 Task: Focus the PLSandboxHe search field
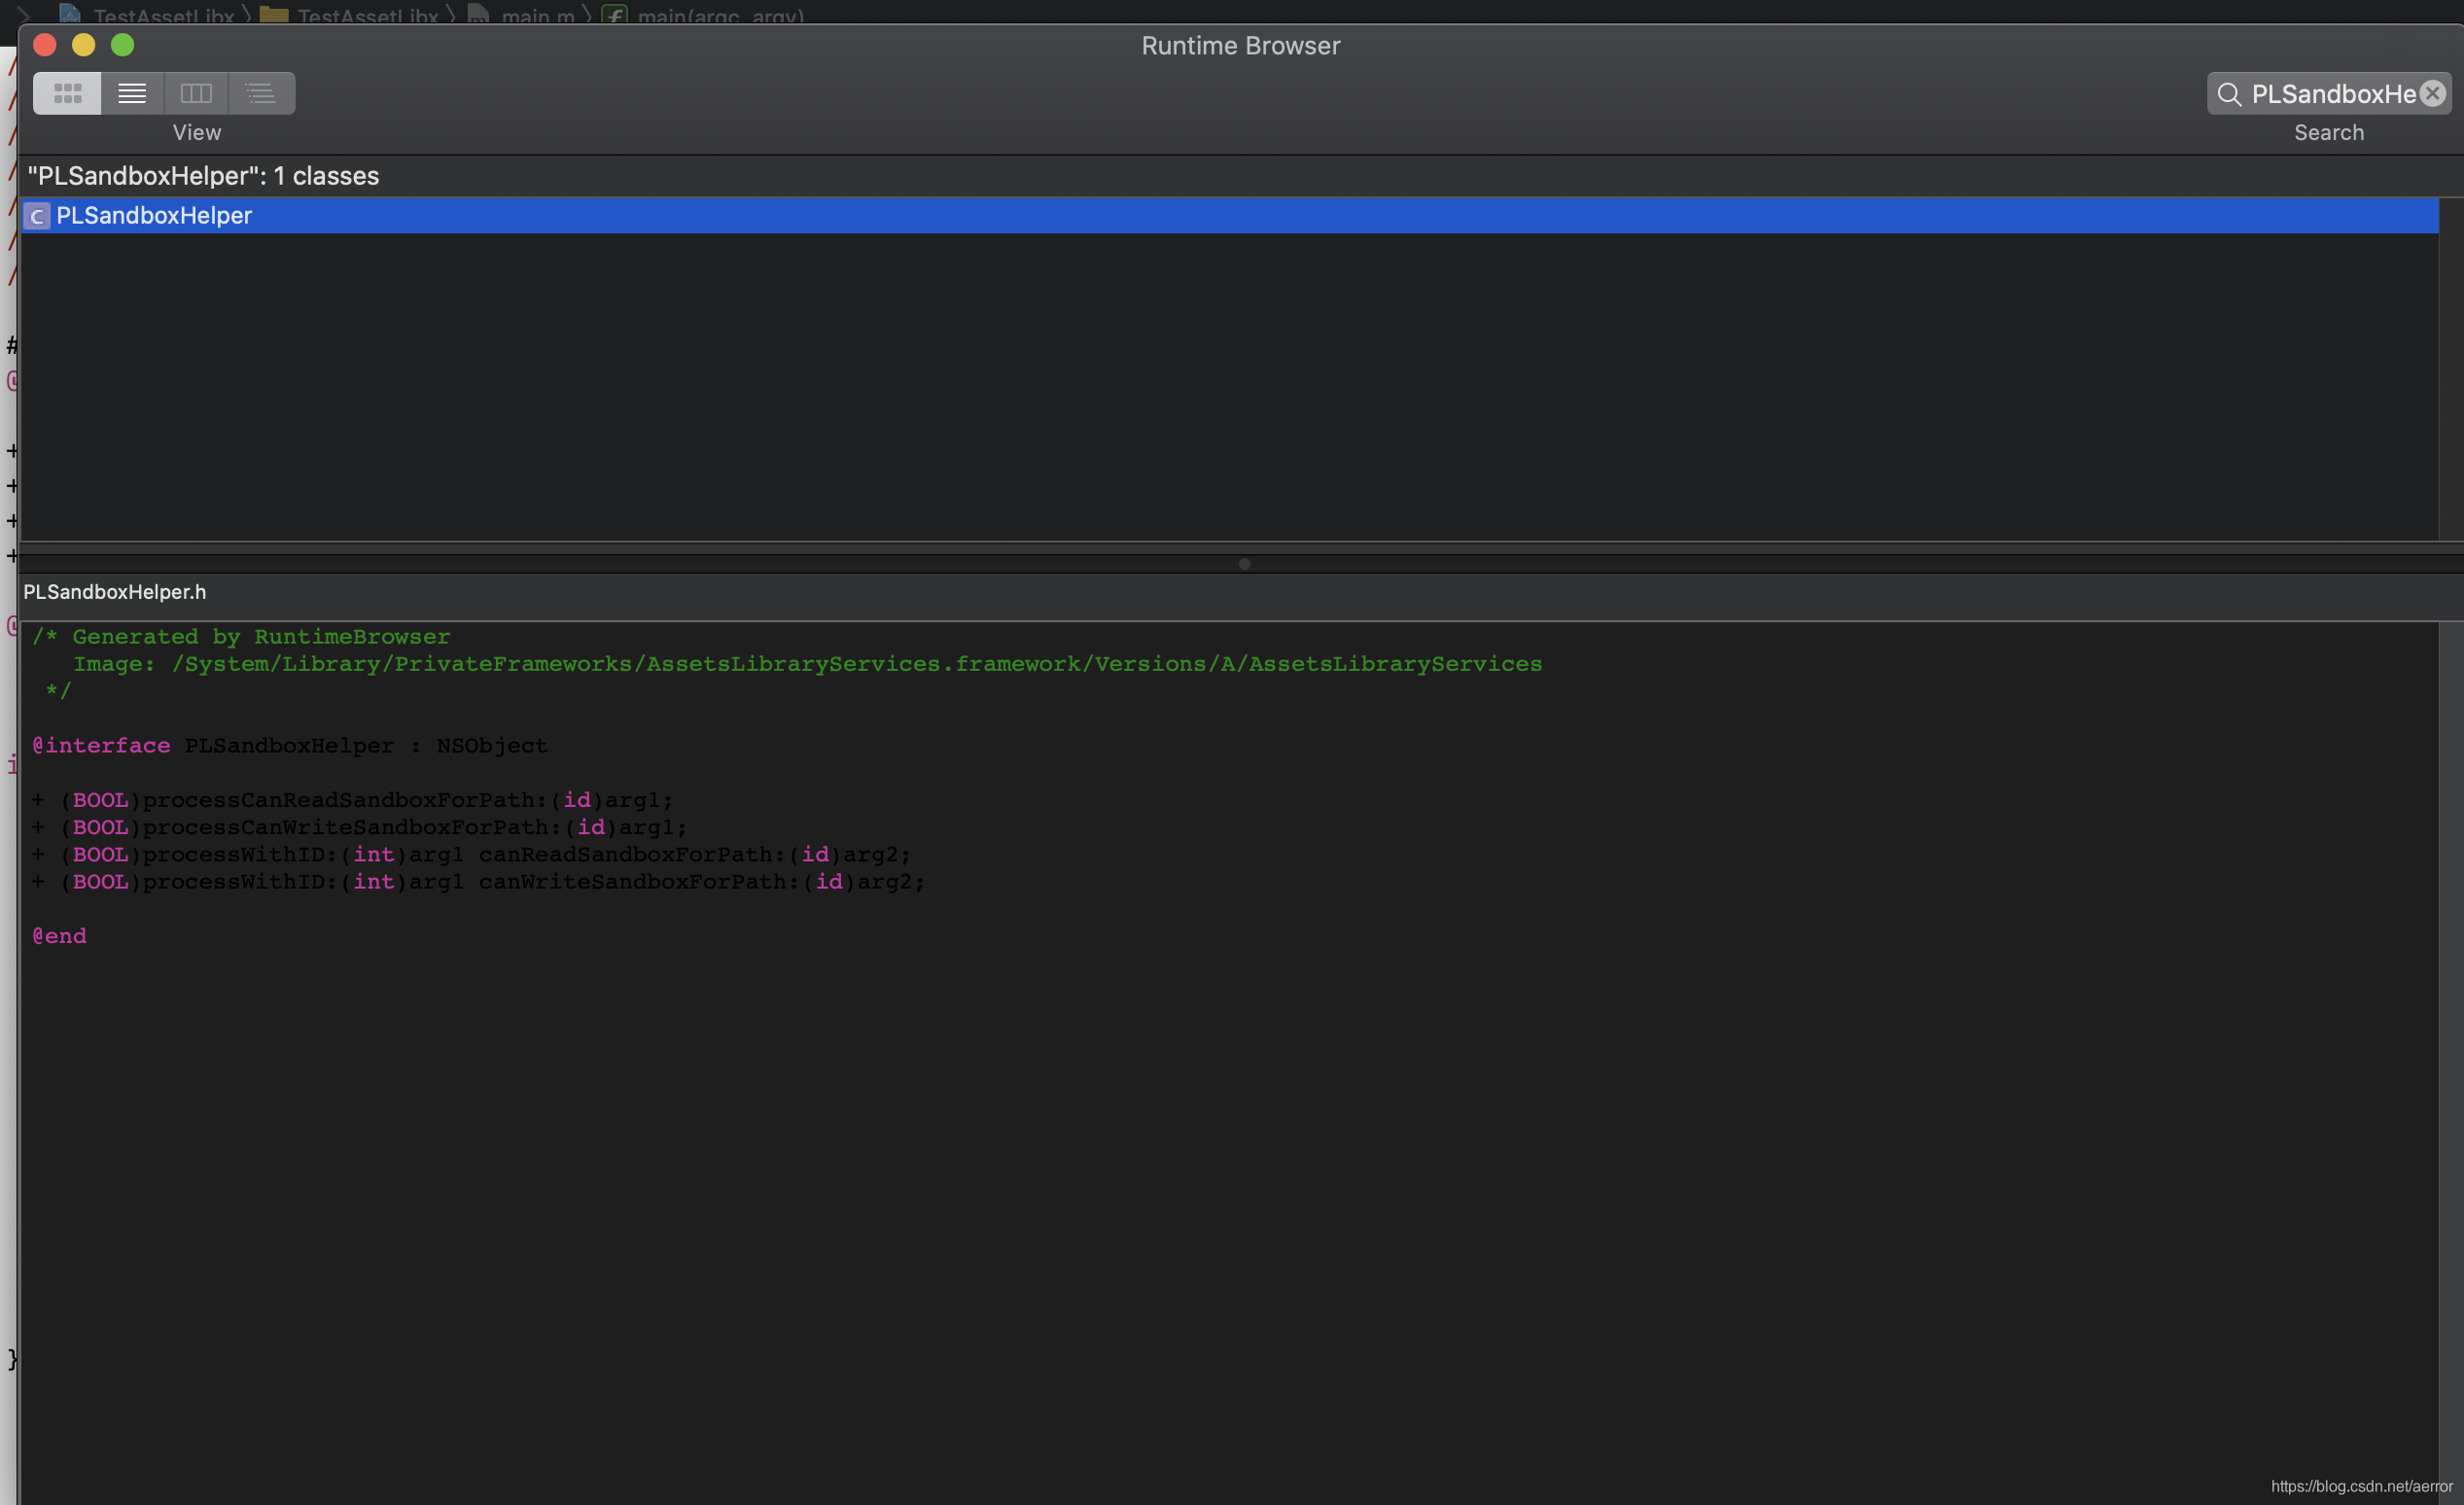coord(2332,94)
